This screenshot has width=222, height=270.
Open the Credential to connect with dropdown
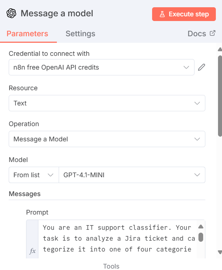(x=101, y=67)
